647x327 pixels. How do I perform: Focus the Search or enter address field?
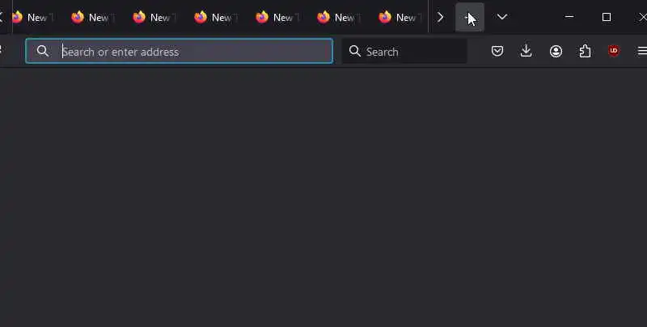tap(179, 51)
